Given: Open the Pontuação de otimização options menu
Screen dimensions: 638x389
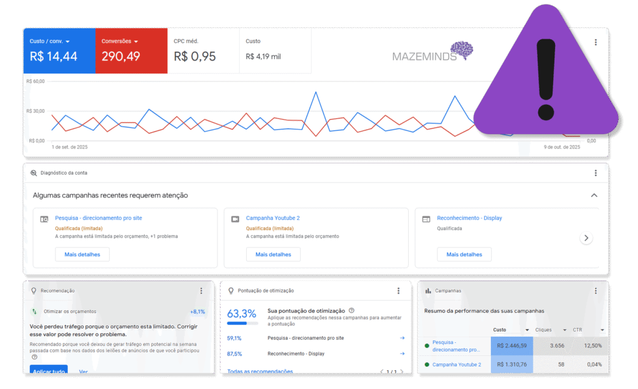Looking at the screenshot, I should tap(399, 291).
